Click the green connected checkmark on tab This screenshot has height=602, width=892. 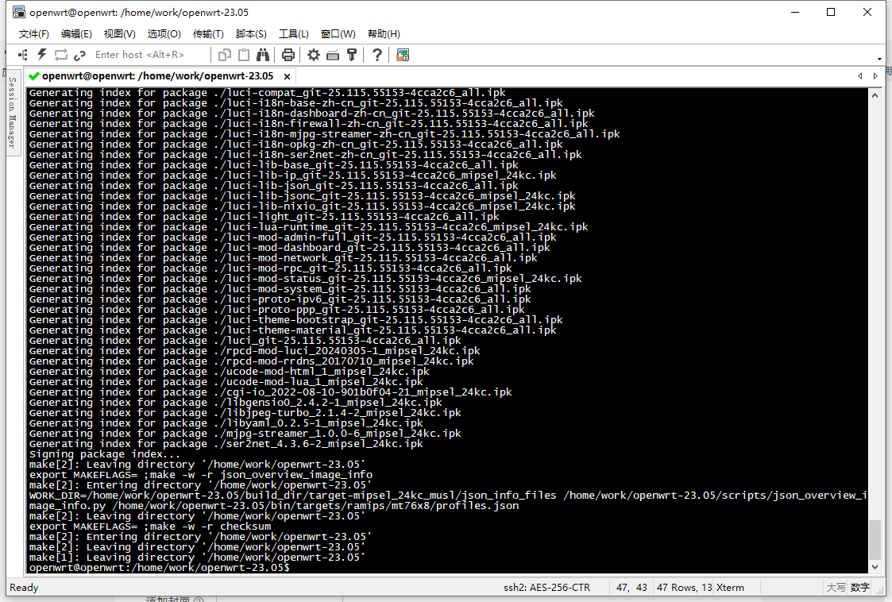33,75
